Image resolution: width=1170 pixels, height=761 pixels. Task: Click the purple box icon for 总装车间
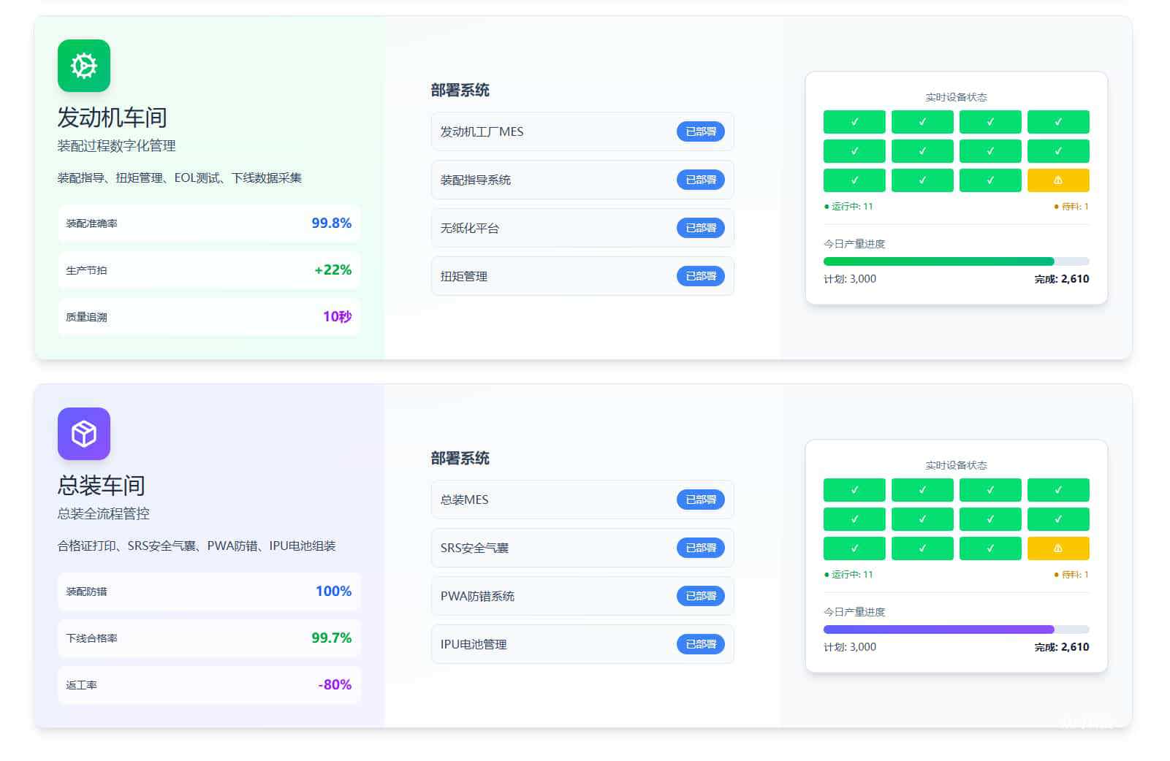[84, 434]
